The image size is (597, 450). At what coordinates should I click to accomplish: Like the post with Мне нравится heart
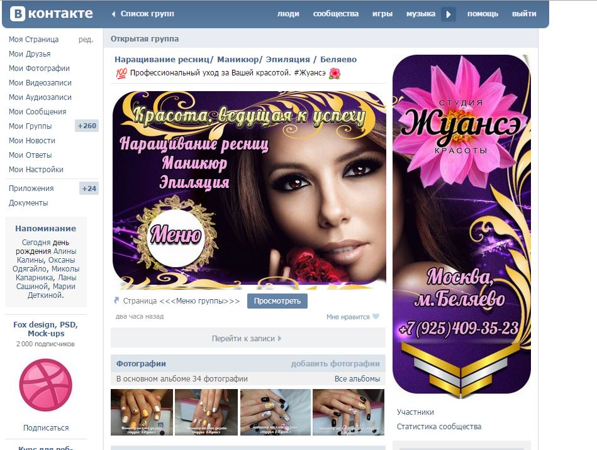[x=352, y=317]
